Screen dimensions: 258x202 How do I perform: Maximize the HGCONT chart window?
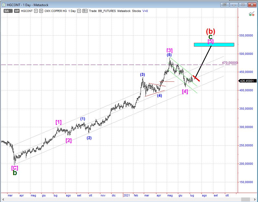point(243,5)
